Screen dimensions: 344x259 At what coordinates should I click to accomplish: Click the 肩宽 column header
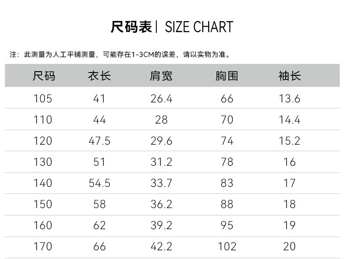coord(161,76)
